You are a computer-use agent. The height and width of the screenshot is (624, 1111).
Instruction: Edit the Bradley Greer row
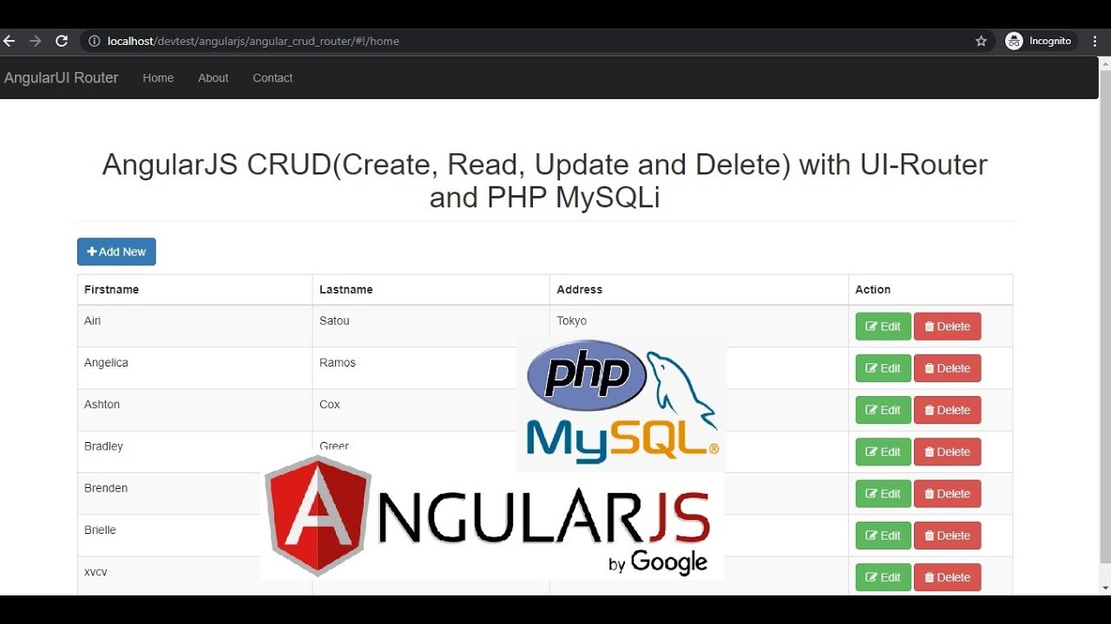pyautogui.click(x=883, y=452)
